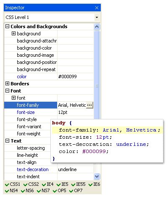Click the CSS1 compatibility indicator
The height and width of the screenshot is (198, 168).
pos(13,185)
